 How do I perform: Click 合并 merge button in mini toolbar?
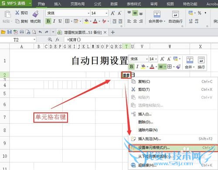pos(190,63)
